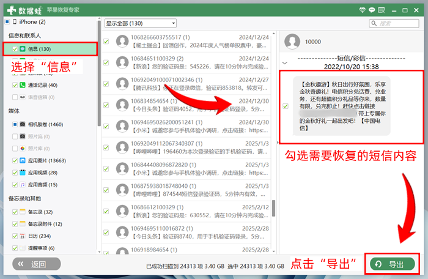This screenshot has width=428, height=279.
Task: Uncheck the 备忘录 (32) checkbox
Action: tap(15, 212)
